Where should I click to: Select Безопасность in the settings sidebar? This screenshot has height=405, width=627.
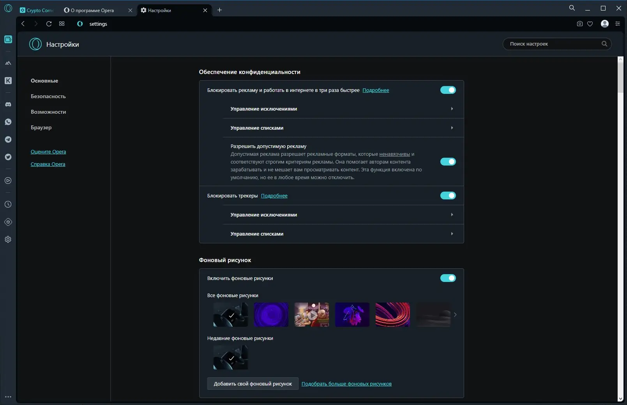(48, 96)
